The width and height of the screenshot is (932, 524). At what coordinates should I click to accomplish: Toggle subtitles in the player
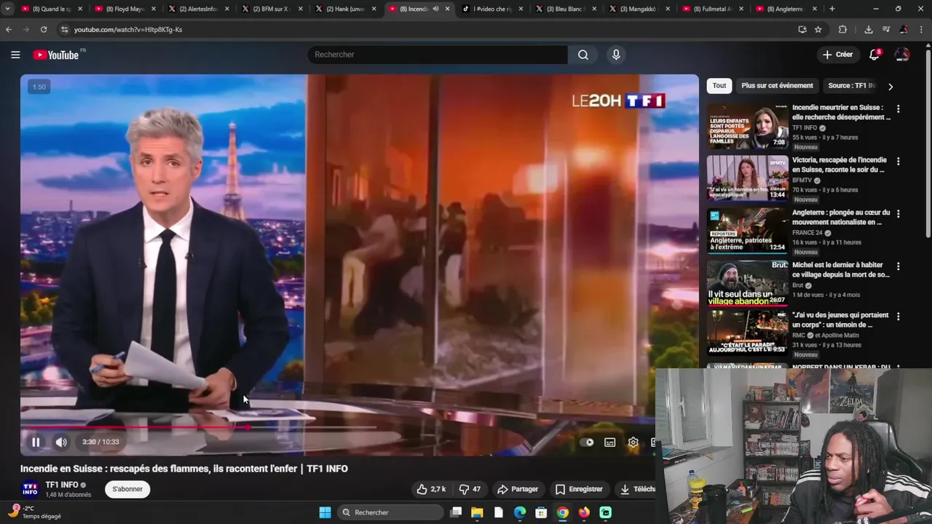tap(610, 442)
